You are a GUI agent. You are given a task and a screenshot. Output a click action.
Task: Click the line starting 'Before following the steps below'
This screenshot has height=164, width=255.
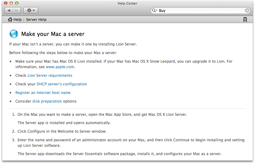[x=63, y=53]
